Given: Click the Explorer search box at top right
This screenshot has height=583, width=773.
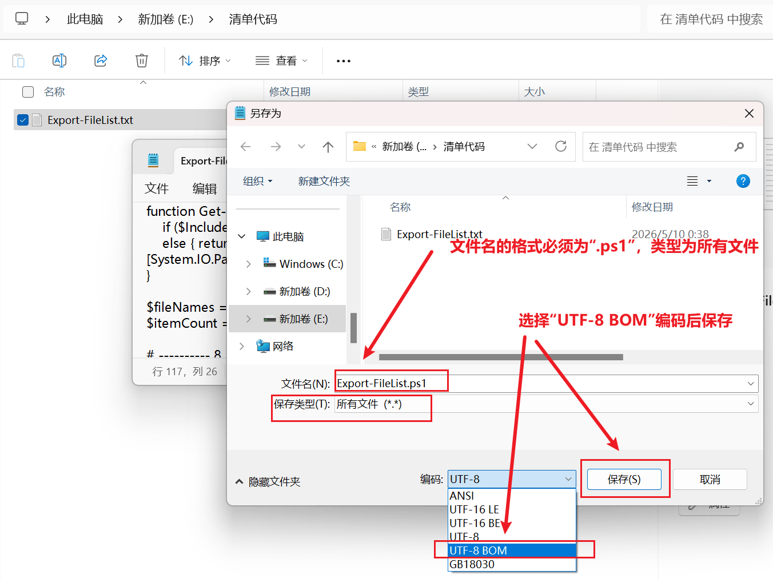Looking at the screenshot, I should pos(711,19).
